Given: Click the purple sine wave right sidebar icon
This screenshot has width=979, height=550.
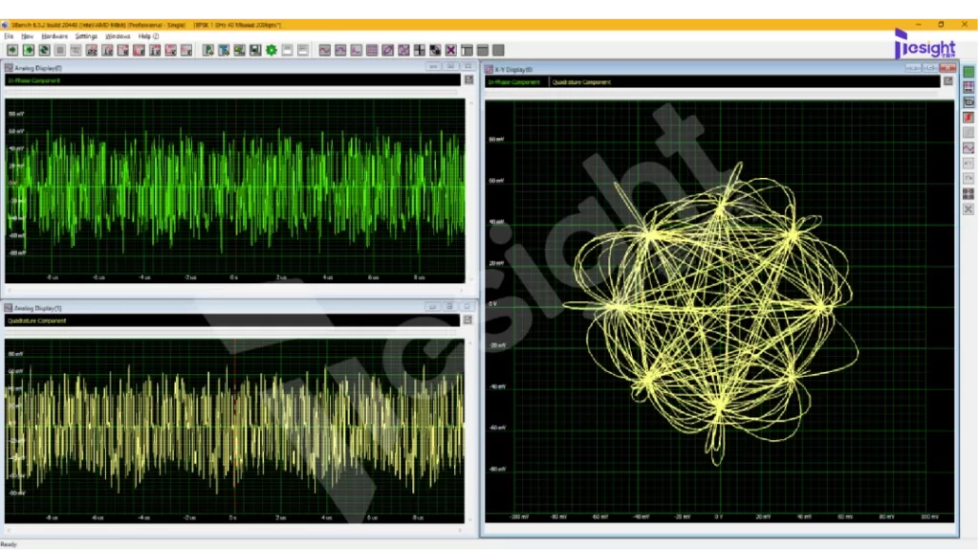Looking at the screenshot, I should pyautogui.click(x=968, y=148).
